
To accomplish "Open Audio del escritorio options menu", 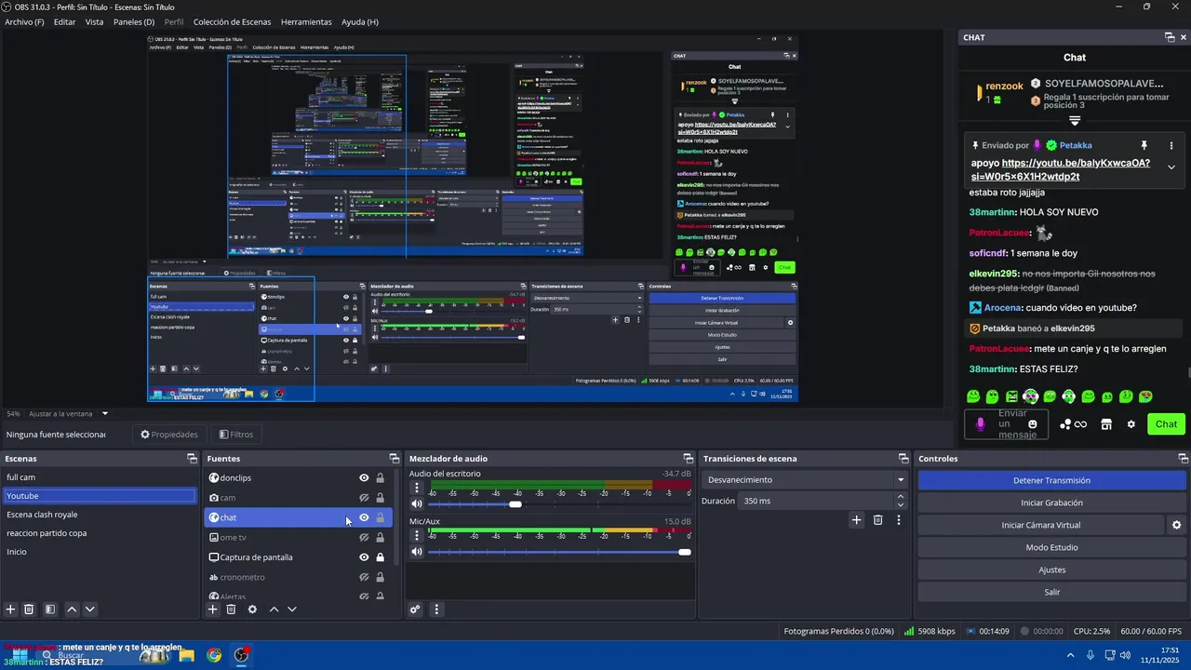I will 417,488.
